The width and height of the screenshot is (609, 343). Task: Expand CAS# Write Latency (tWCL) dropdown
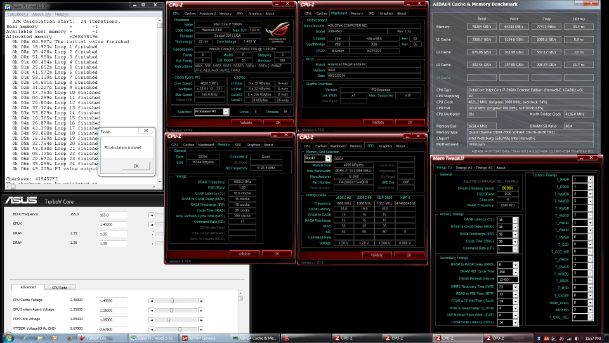[515, 323]
